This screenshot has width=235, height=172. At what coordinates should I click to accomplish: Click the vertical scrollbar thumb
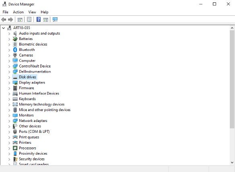click(232, 80)
